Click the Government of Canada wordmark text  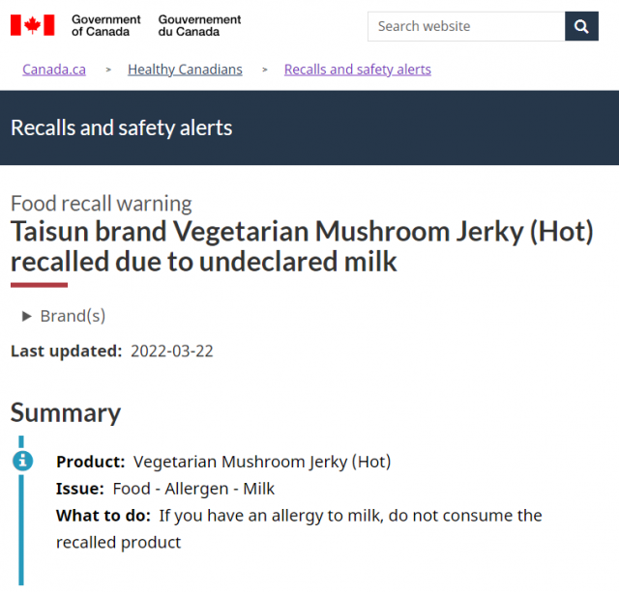point(105,26)
